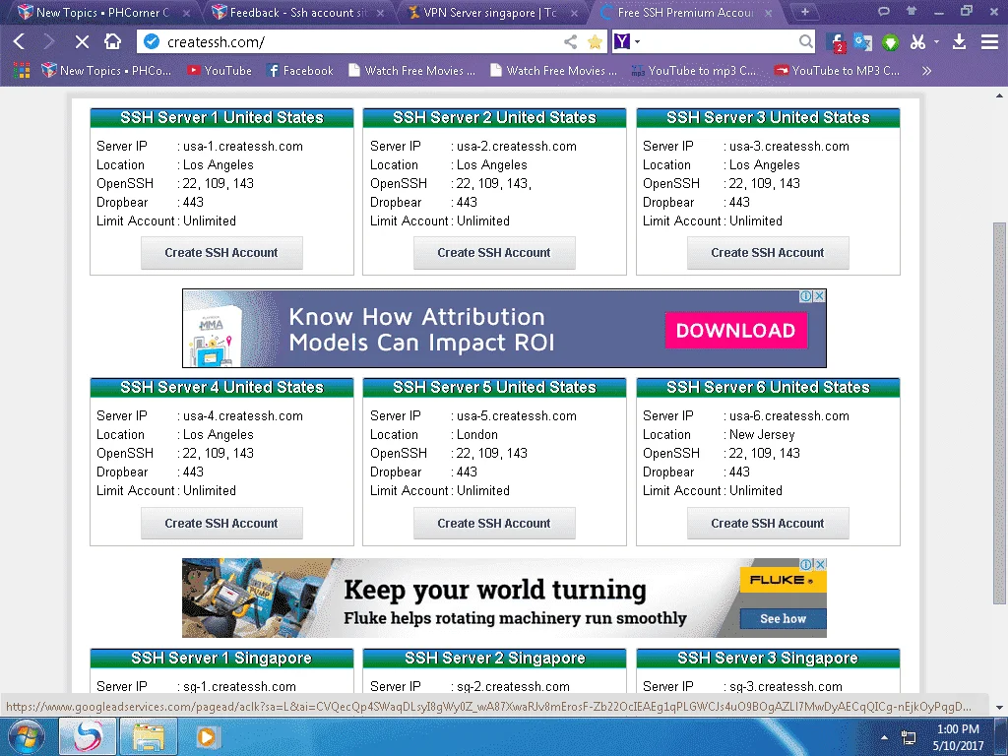Show more bookmarks overflow chevron
Image resolution: width=1008 pixels, height=756 pixels.
coord(926,71)
